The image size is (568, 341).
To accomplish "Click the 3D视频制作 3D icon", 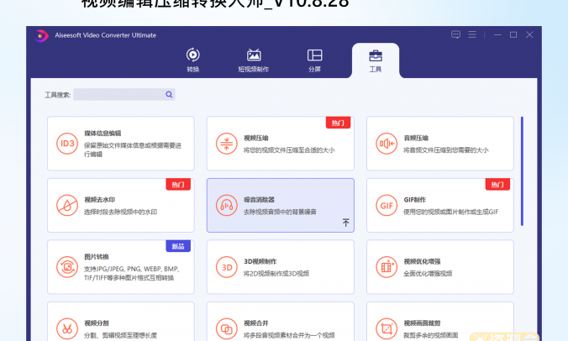I will point(227,267).
